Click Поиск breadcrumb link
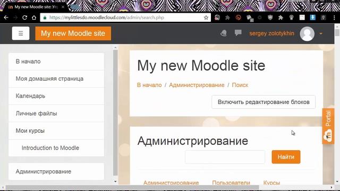 point(240,85)
